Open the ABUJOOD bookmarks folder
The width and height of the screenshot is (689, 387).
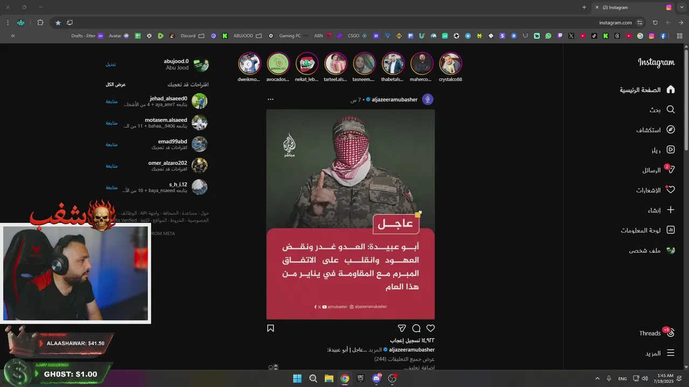tap(248, 36)
